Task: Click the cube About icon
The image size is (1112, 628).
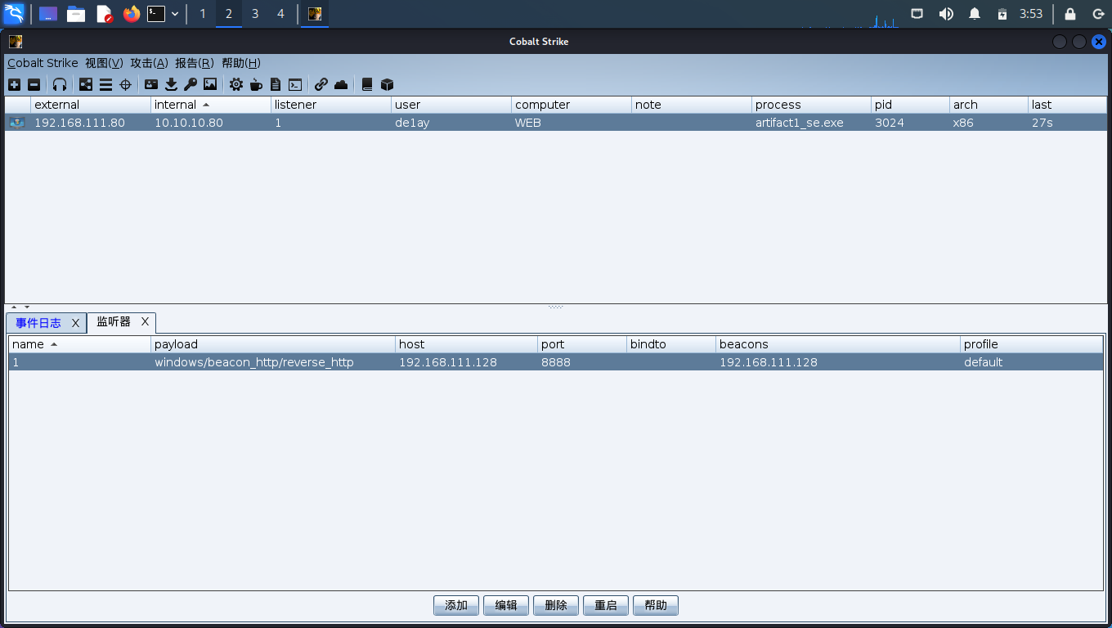Action: click(387, 84)
